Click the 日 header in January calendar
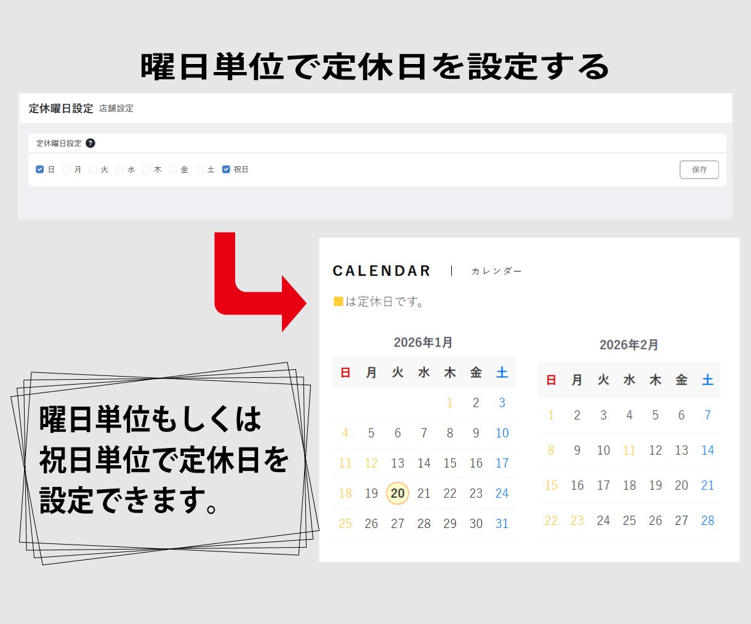 pos(345,372)
